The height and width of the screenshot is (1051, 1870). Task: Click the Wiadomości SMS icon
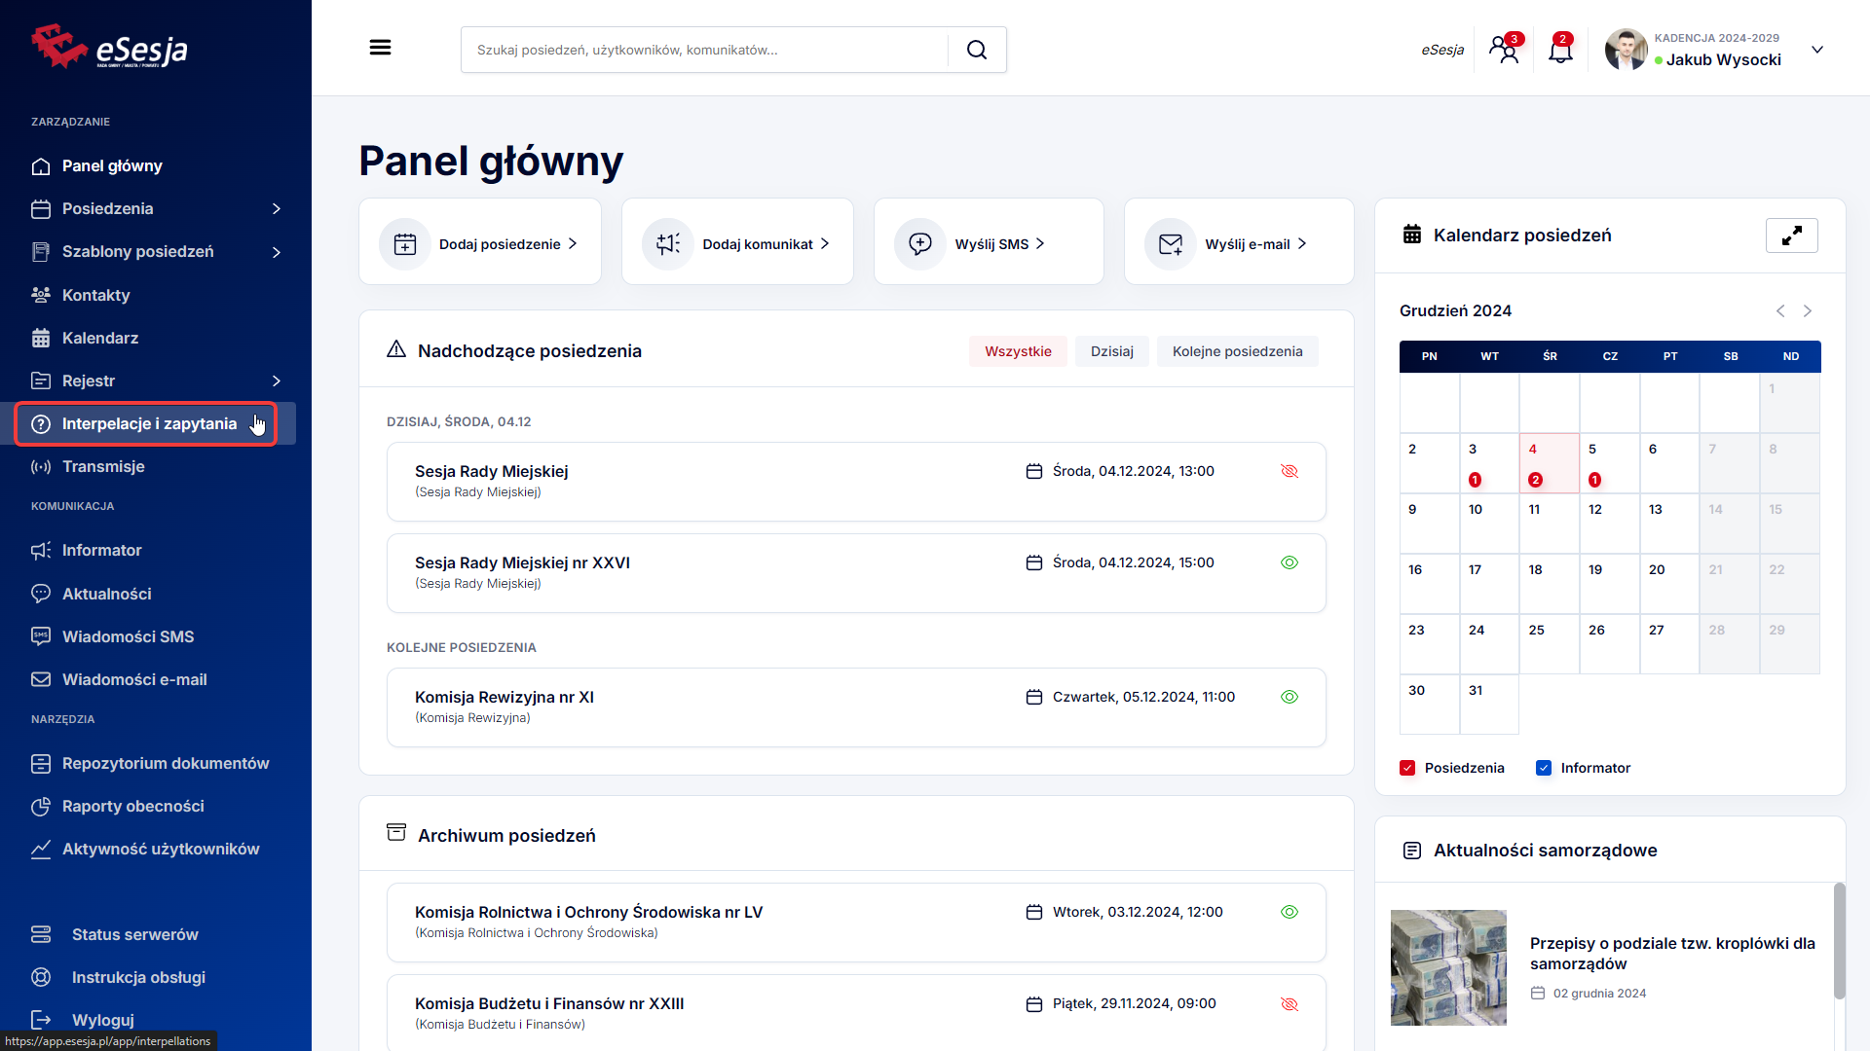pyautogui.click(x=41, y=636)
